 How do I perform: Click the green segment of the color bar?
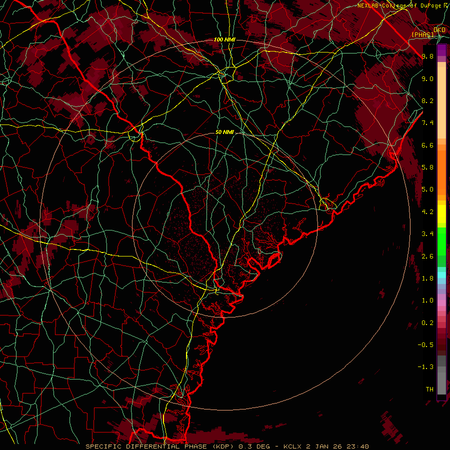pyautogui.click(x=441, y=241)
